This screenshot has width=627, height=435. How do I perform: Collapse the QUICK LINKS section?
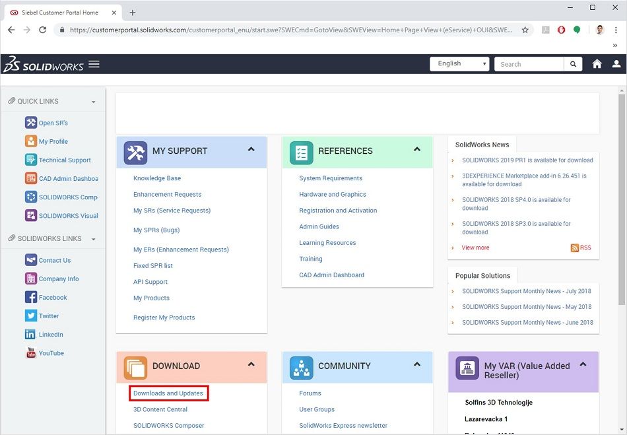[x=94, y=100]
